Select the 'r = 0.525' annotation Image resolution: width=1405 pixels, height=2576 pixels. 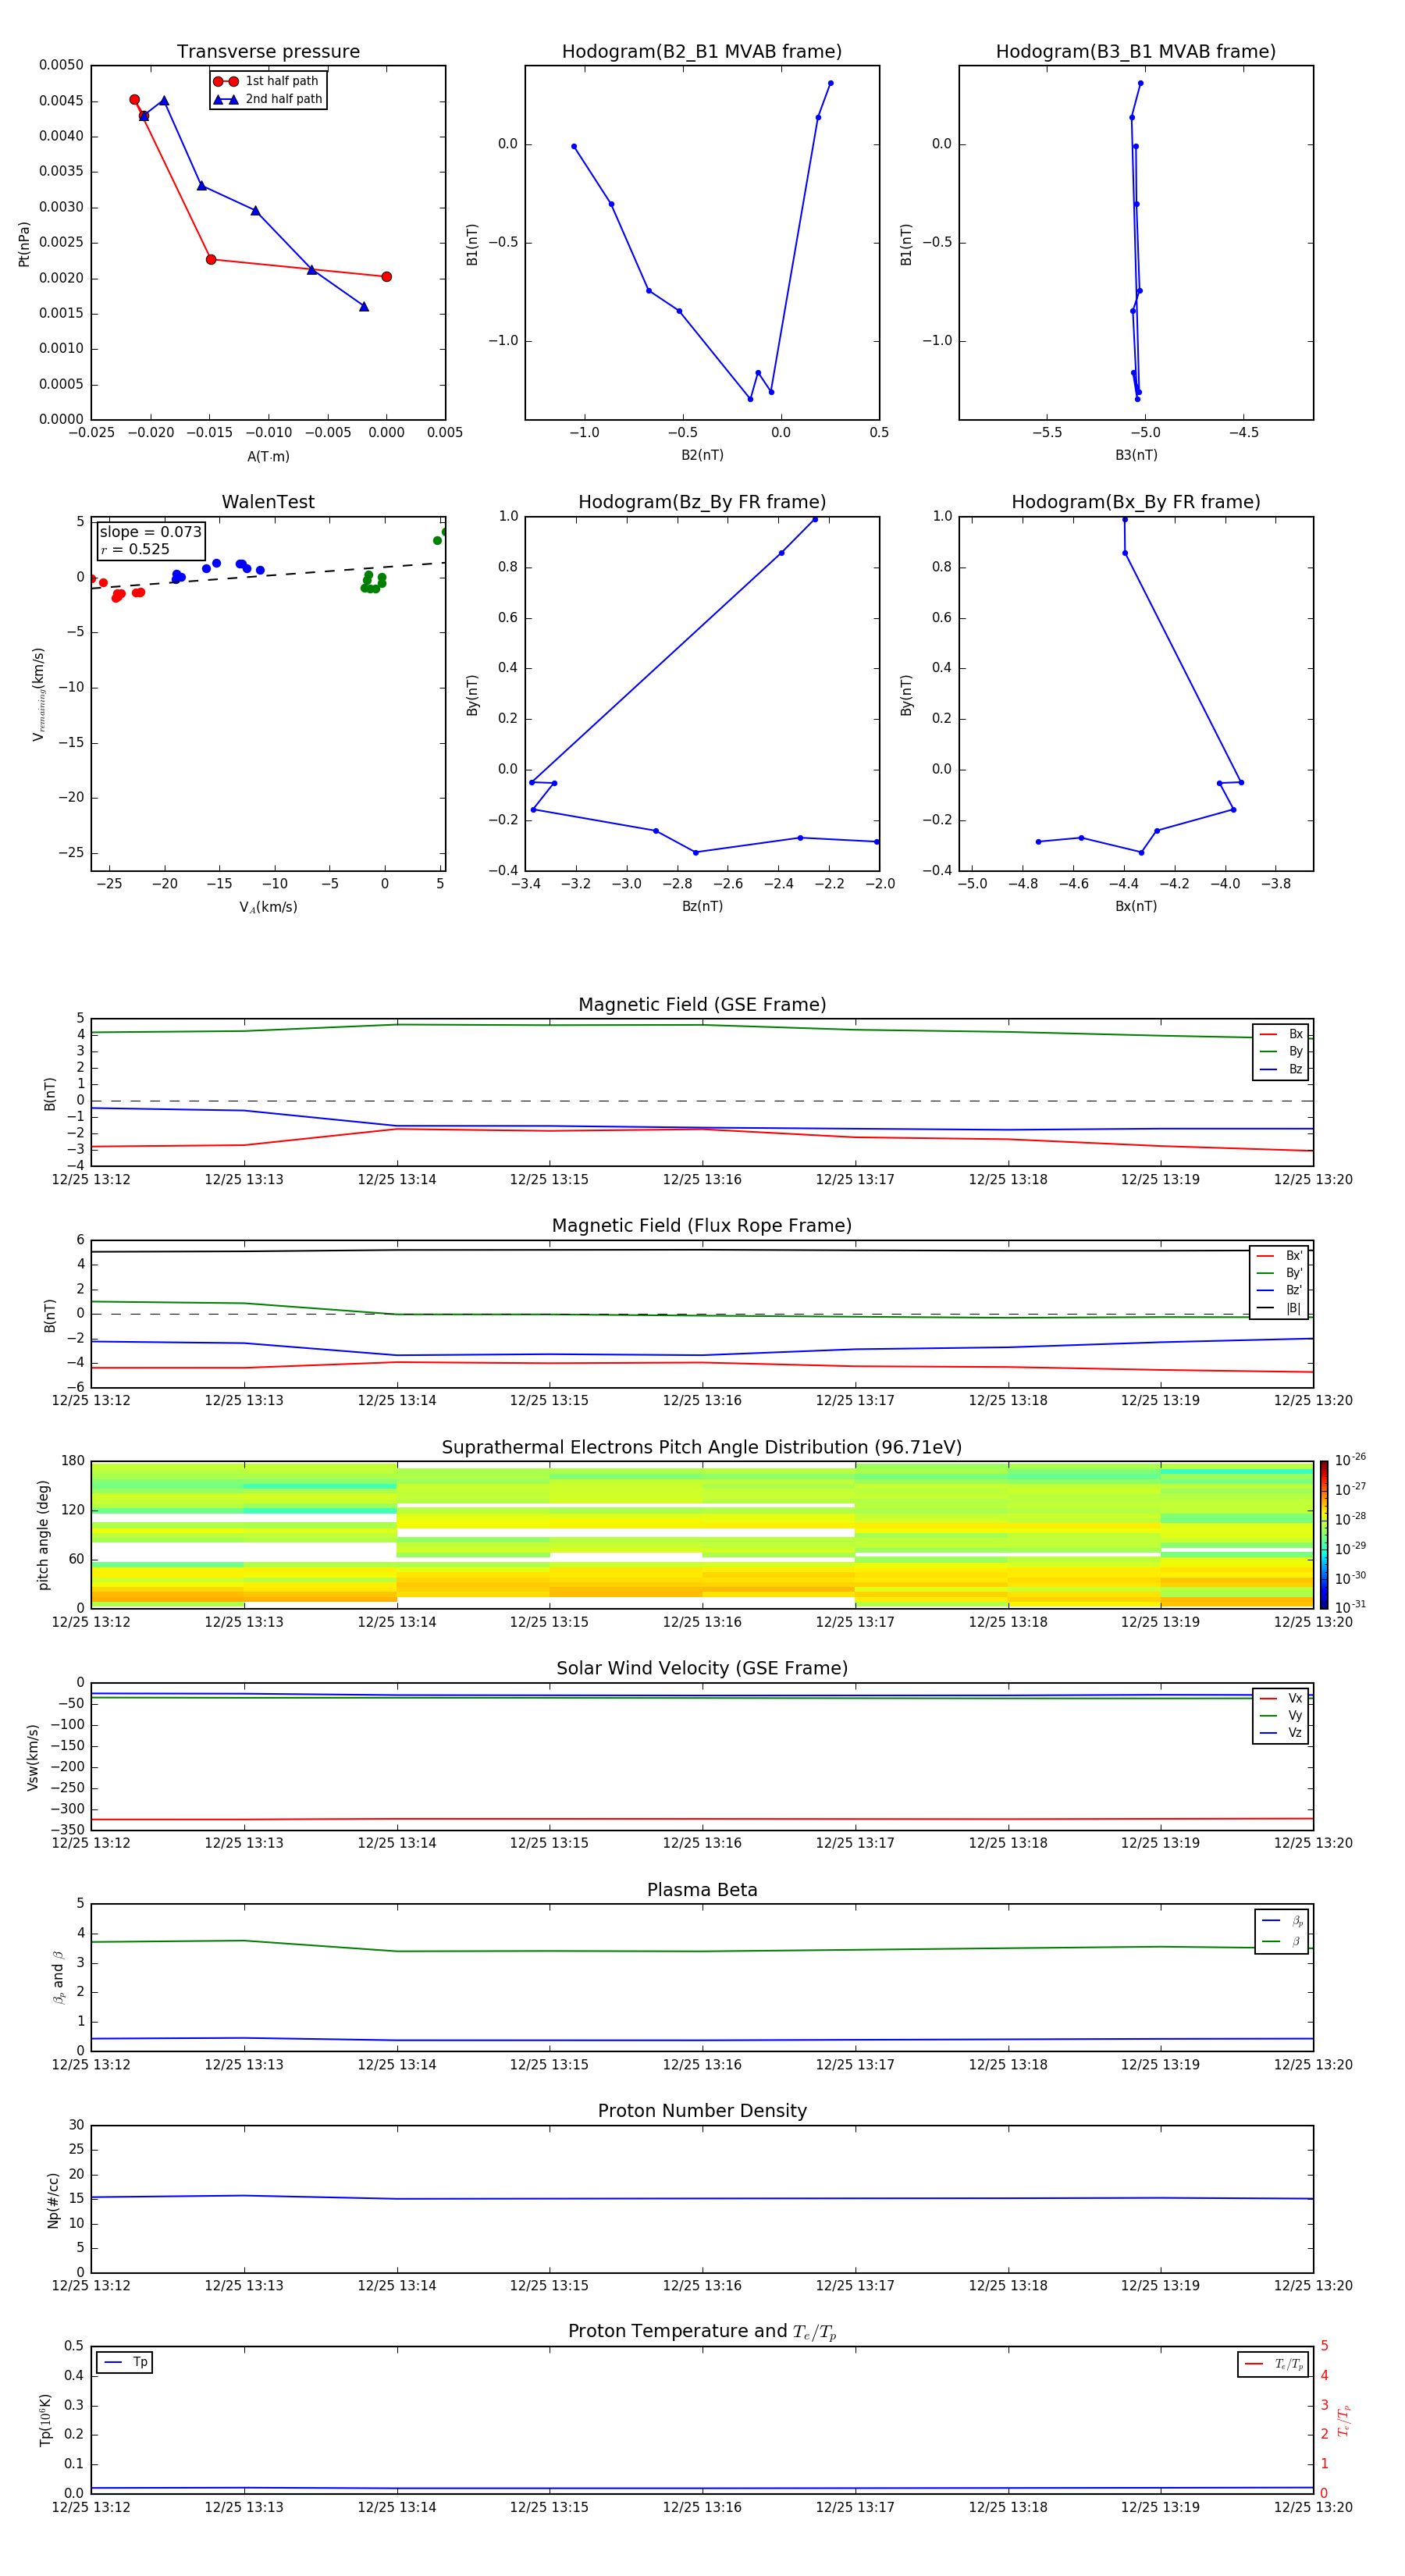(x=136, y=549)
